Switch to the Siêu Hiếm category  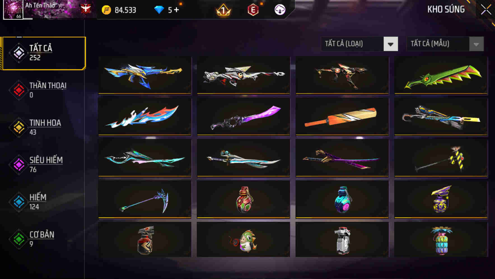coord(43,165)
